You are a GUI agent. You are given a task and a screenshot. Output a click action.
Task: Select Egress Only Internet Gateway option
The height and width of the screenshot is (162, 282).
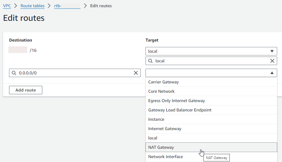176,101
